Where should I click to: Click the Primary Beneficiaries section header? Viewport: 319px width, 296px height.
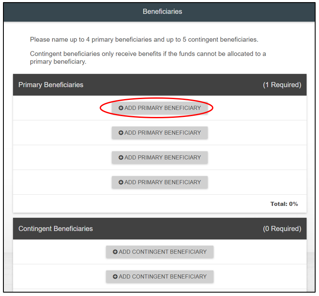coord(51,85)
